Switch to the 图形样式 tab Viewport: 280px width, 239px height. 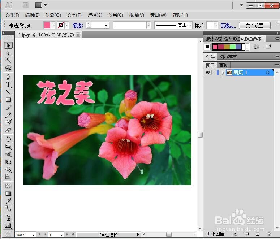click(x=228, y=57)
